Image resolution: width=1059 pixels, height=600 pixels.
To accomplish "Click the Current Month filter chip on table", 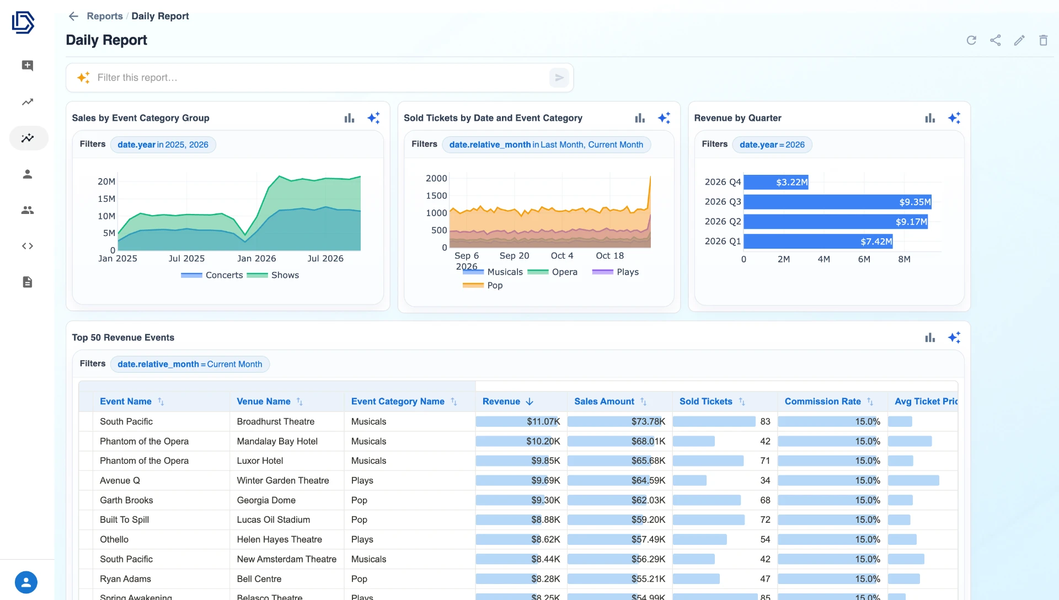I will 190,364.
